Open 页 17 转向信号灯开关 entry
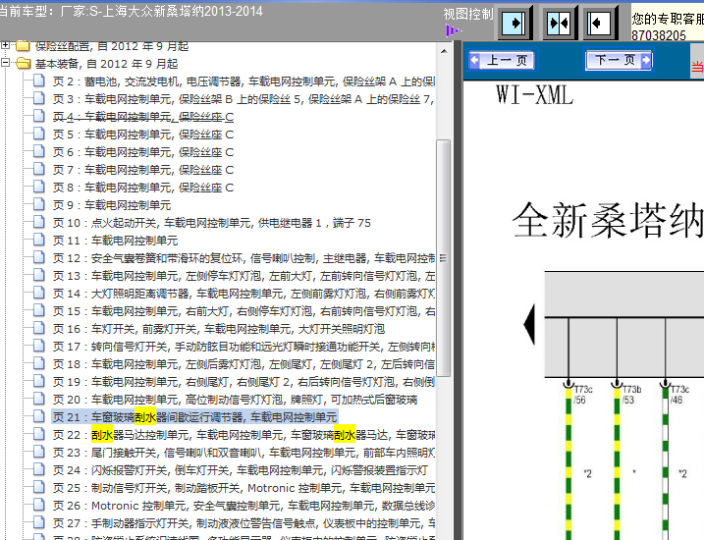The height and width of the screenshot is (540, 704). pos(244,347)
